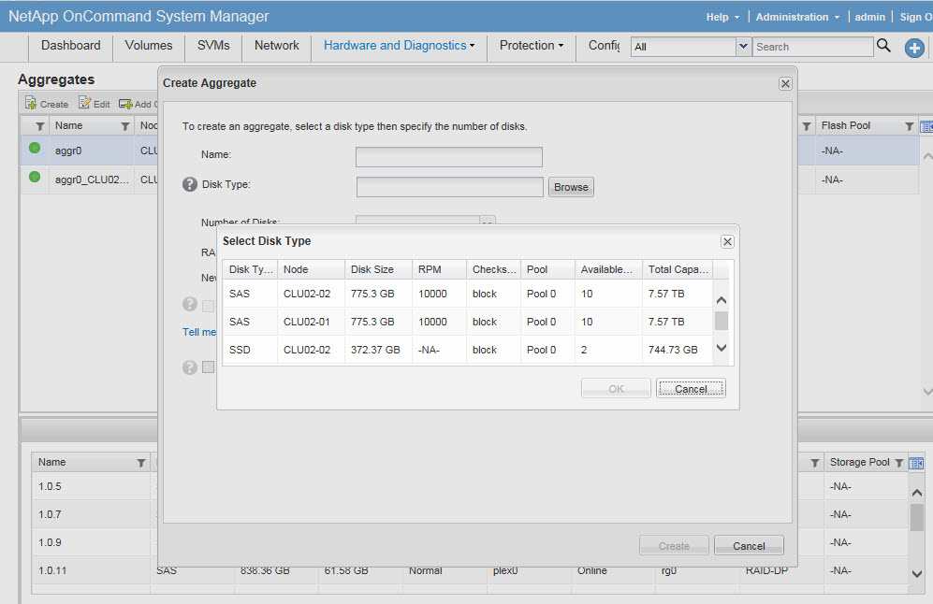Image resolution: width=933 pixels, height=604 pixels.
Task: Sort by Pool column header
Action: click(x=547, y=269)
